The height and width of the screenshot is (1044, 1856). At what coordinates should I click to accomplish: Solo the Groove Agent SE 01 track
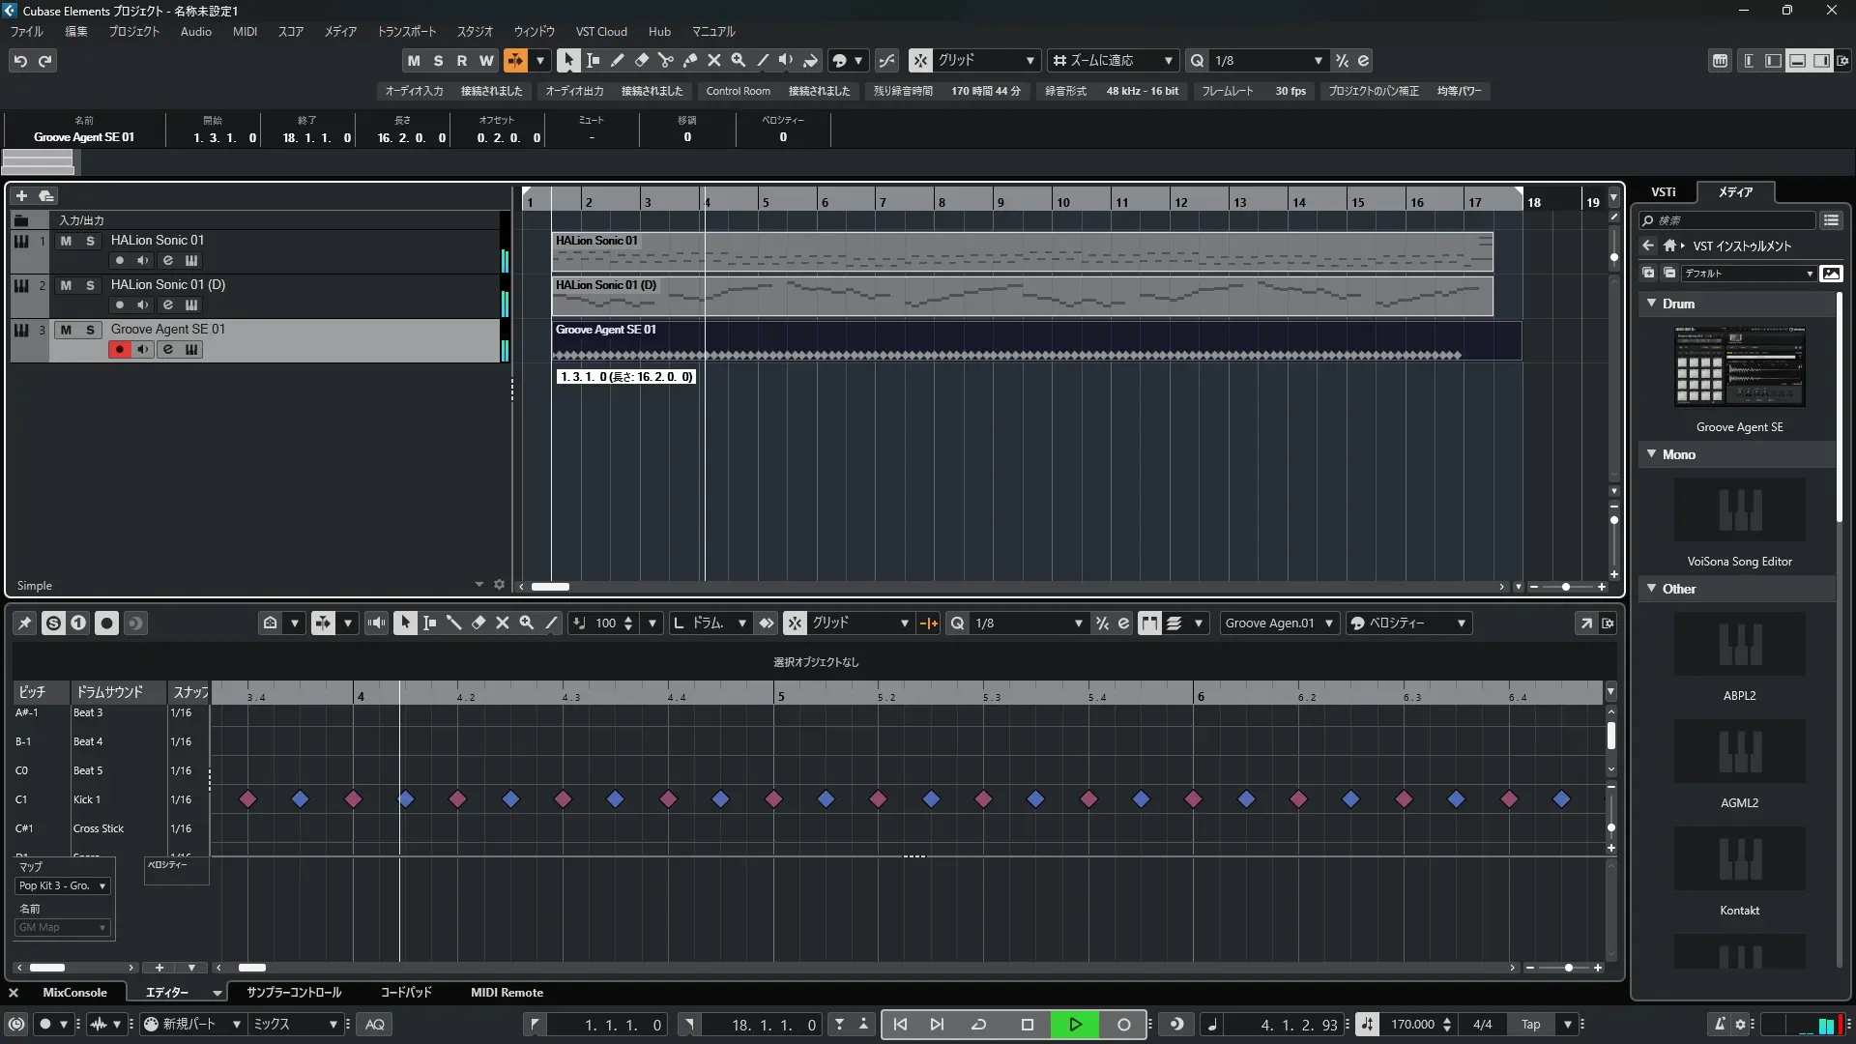(x=90, y=330)
